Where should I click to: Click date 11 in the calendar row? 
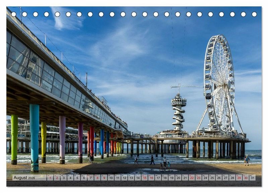coord(118,178)
